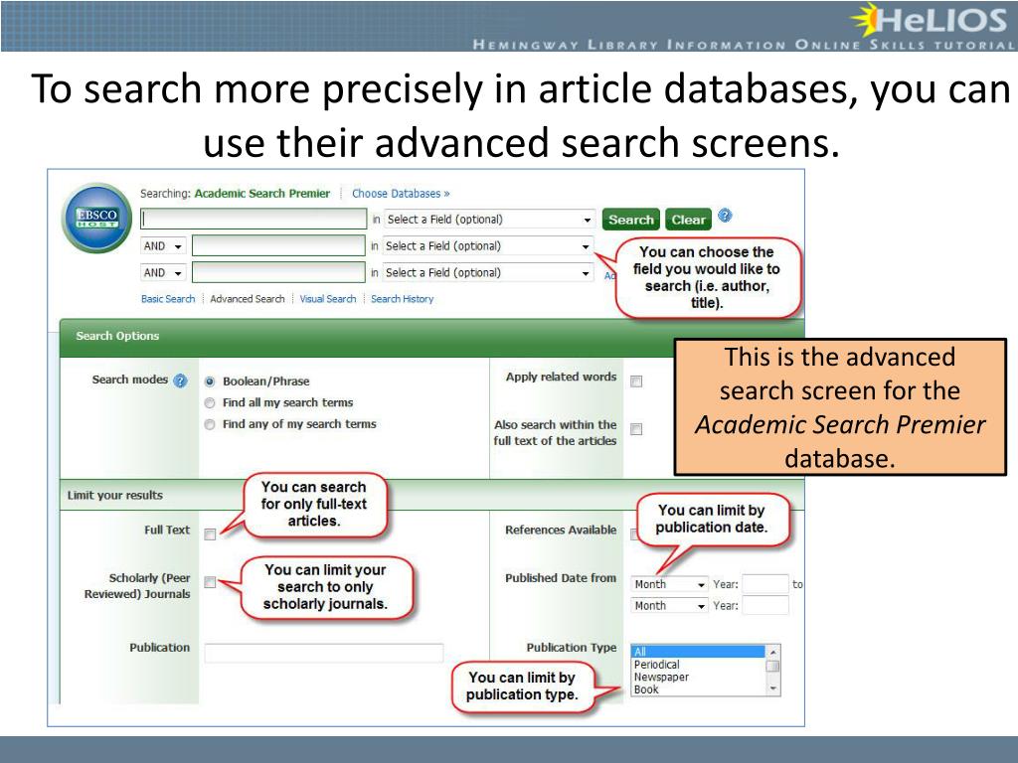Click the green Search button
The image size is (1018, 763).
[x=631, y=220]
